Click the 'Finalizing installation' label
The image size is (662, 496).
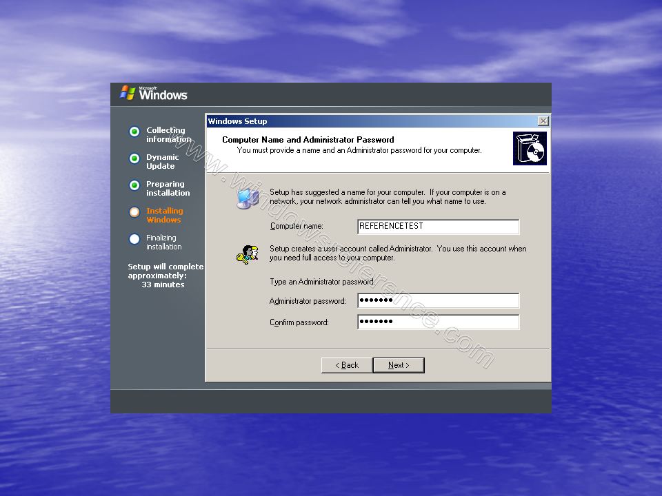164,242
